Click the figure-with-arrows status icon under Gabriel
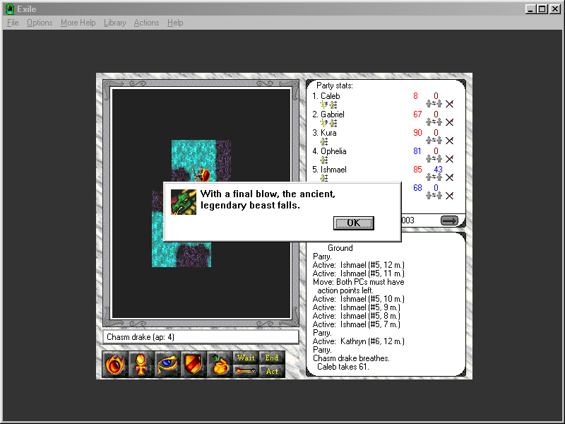Viewport: 565px width, 424px height. 333,123
